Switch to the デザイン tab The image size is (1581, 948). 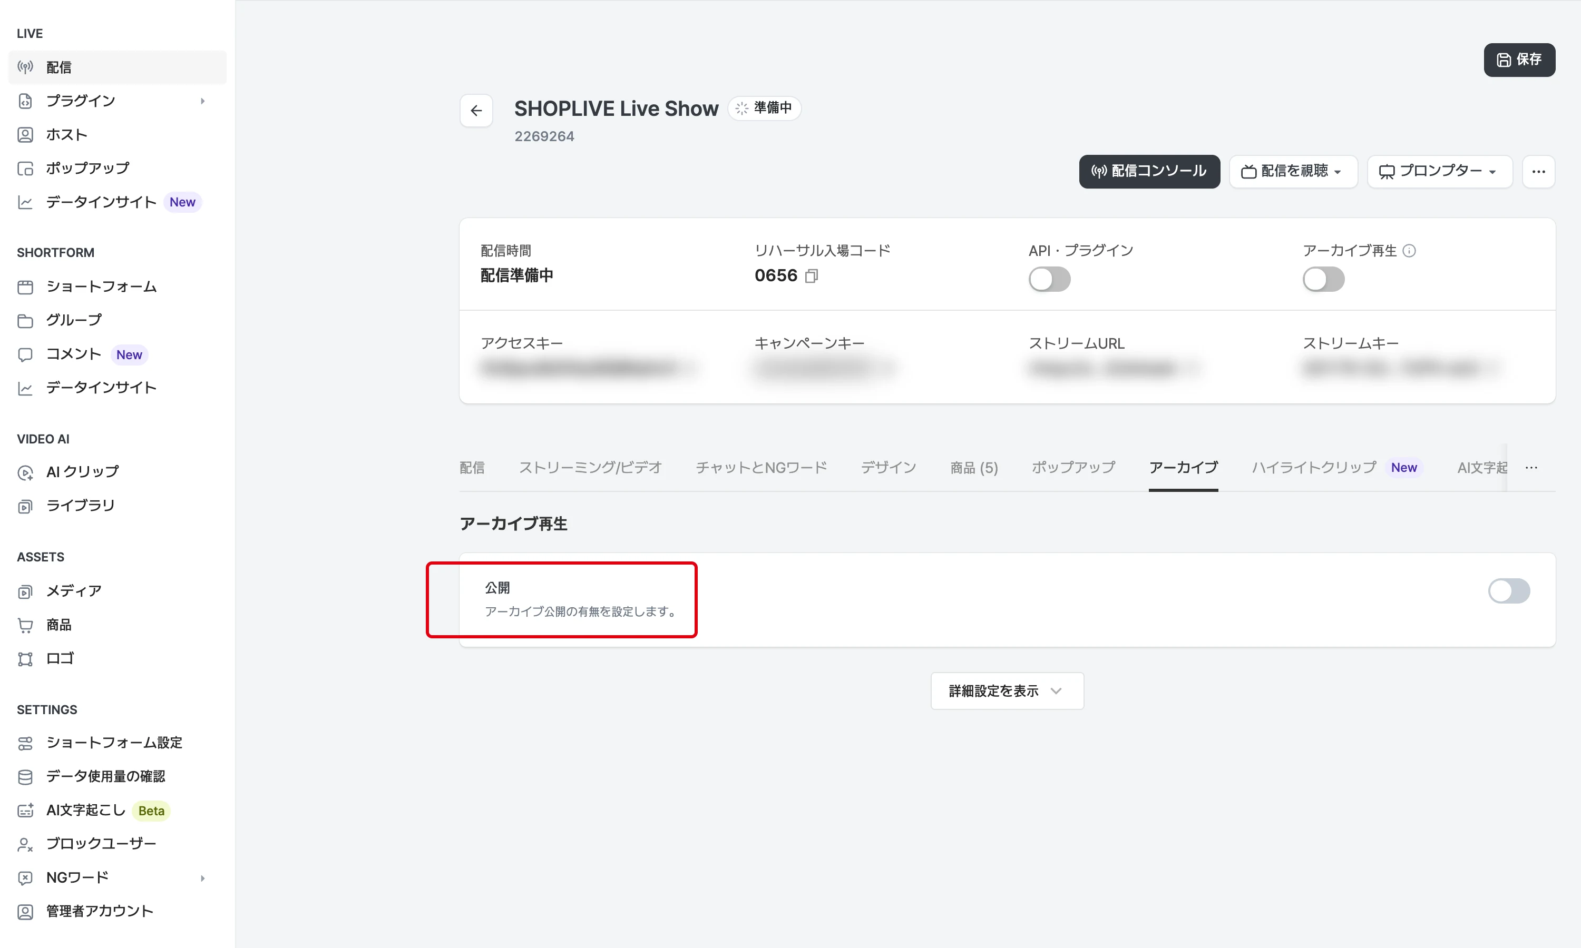pos(889,468)
